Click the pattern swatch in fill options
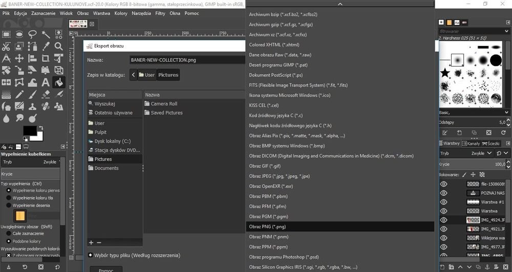512x272 pixels. (x=20, y=216)
